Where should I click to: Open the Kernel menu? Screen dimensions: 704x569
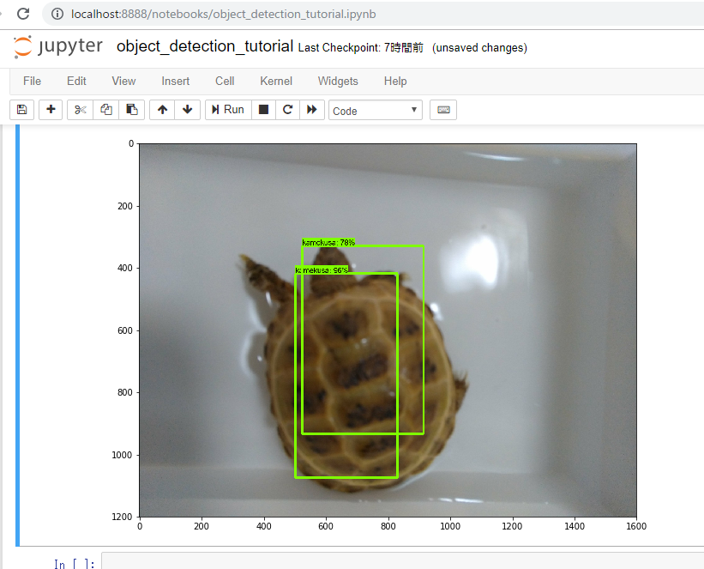(276, 81)
